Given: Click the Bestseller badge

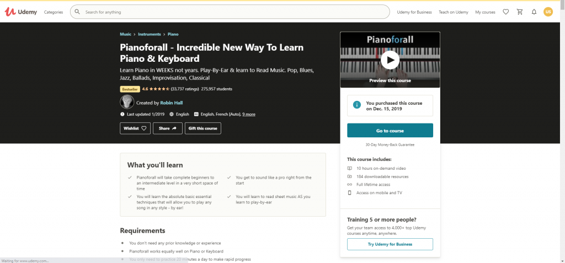Looking at the screenshot, I should click(130, 89).
